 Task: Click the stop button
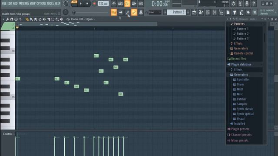pyautogui.click(x=87, y=3)
